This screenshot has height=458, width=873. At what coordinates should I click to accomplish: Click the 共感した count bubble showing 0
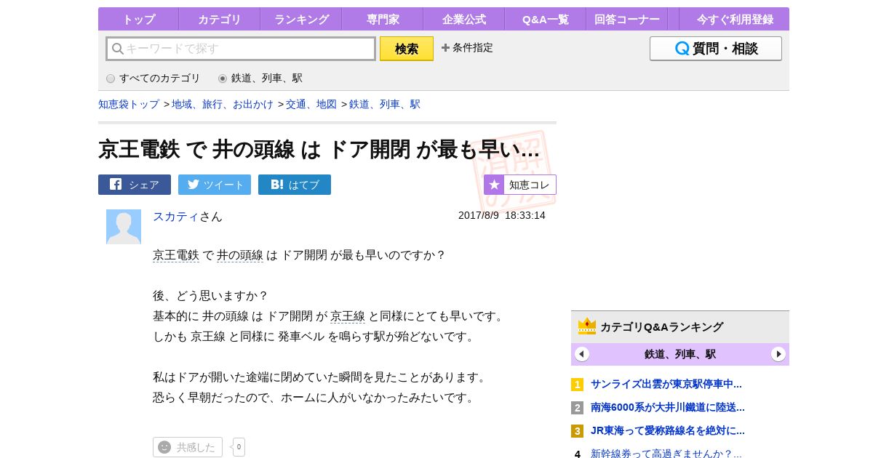(x=239, y=447)
